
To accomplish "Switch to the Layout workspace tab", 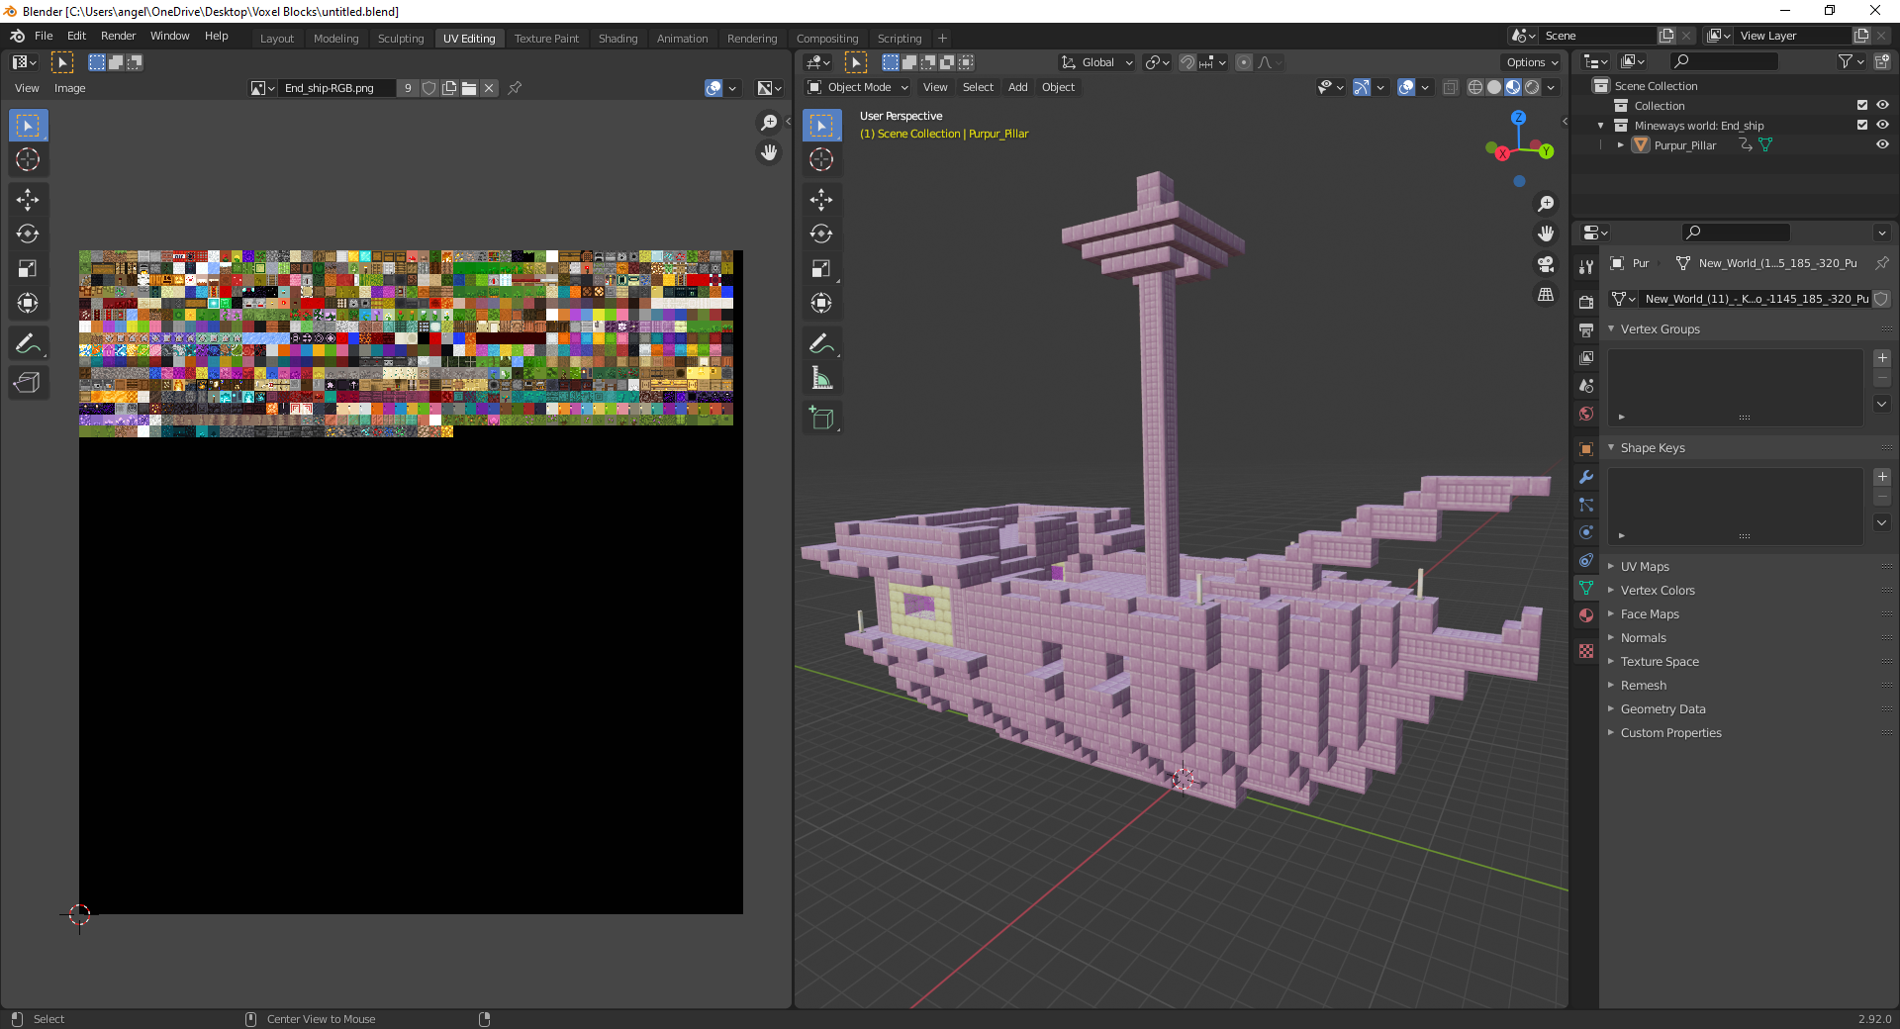I will point(277,39).
